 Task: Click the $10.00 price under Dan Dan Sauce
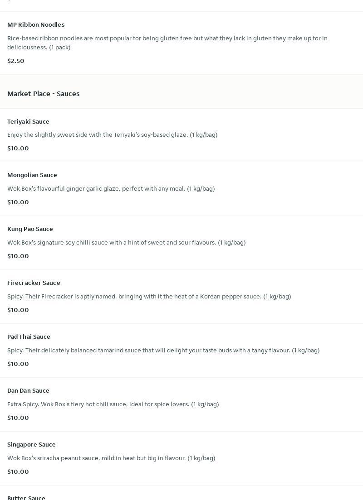[18, 418]
